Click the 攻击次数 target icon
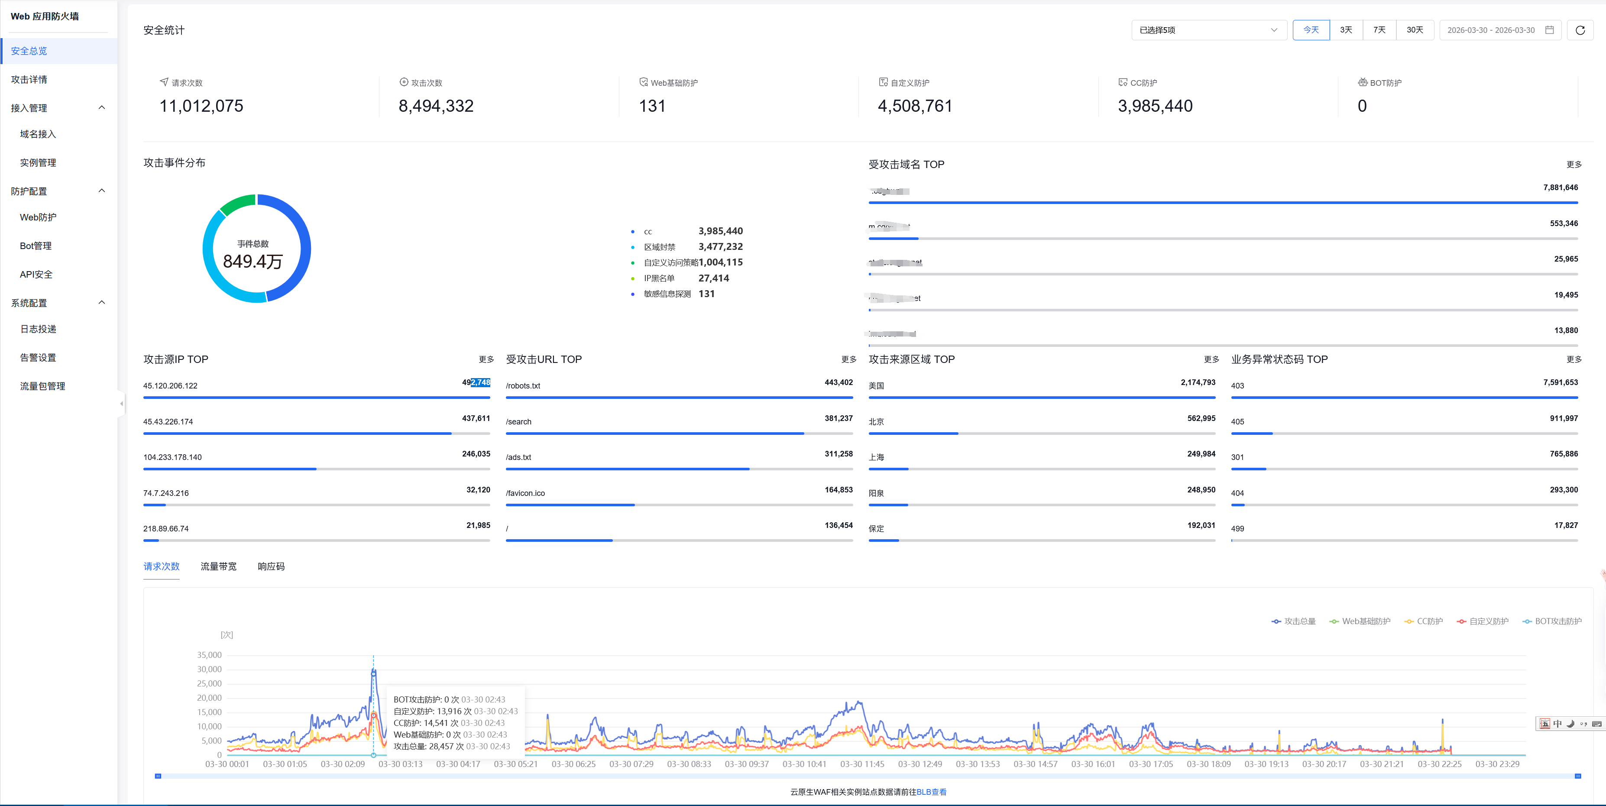 (x=403, y=82)
